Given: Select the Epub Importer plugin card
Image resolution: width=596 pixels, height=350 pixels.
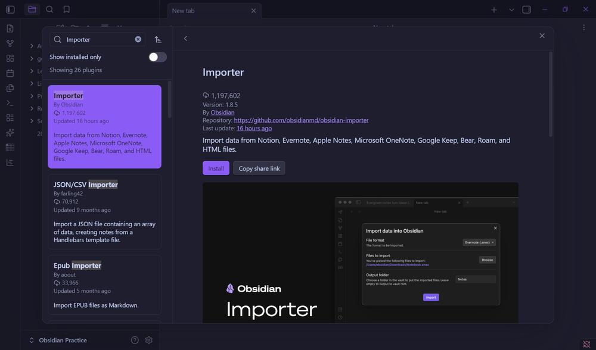Looking at the screenshot, I should pyautogui.click(x=104, y=285).
